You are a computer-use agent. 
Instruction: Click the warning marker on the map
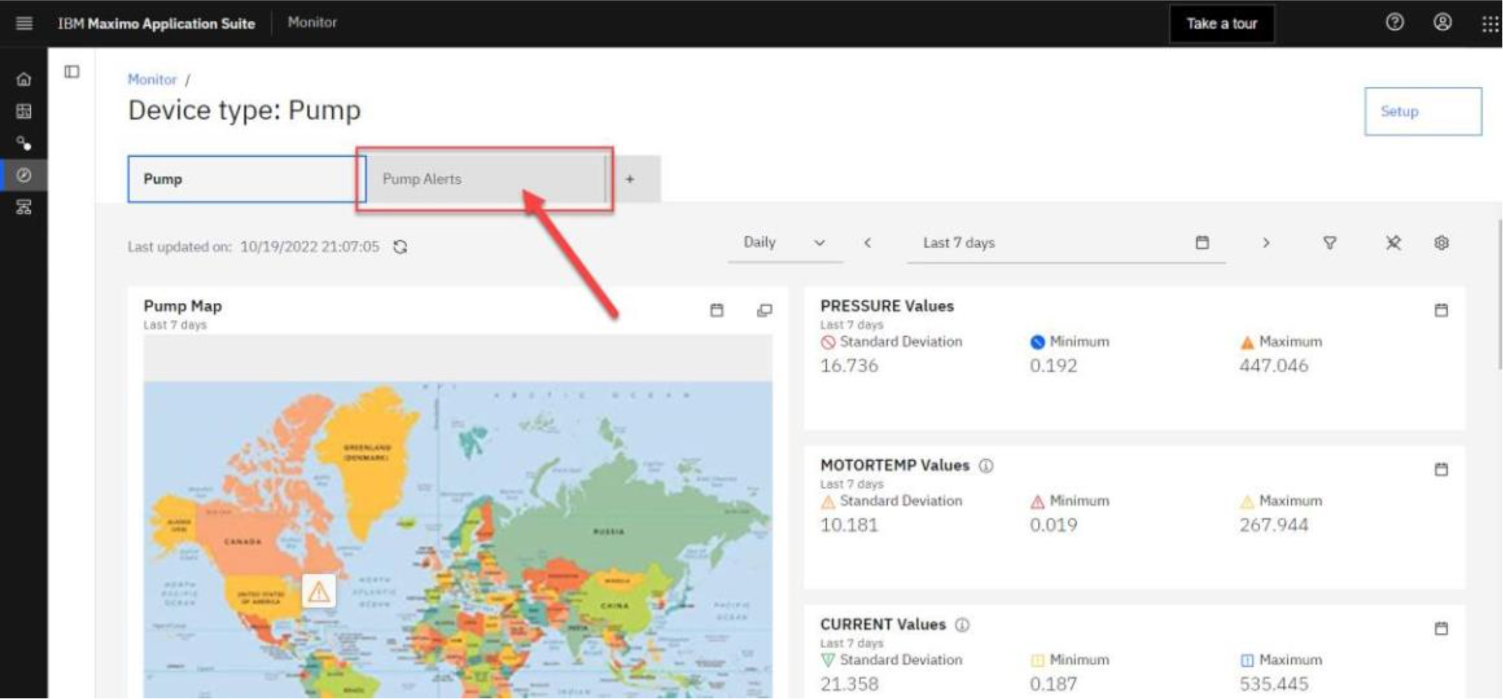coord(318,591)
